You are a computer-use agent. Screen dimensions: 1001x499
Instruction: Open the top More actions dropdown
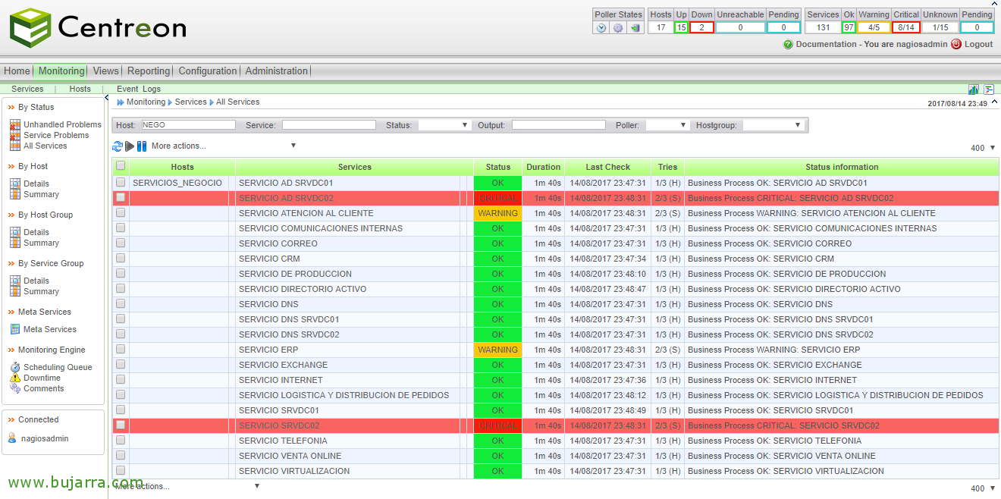click(x=224, y=146)
